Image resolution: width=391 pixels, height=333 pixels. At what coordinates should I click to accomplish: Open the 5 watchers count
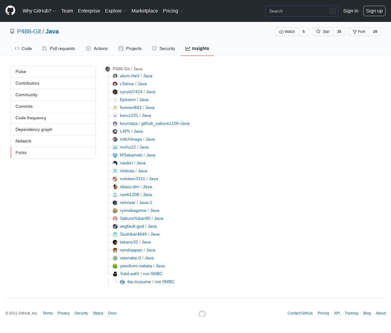point(304,32)
